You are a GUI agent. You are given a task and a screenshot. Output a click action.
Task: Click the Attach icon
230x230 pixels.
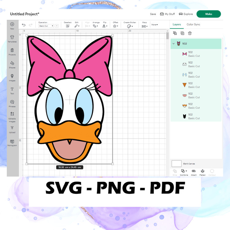click(x=194, y=172)
